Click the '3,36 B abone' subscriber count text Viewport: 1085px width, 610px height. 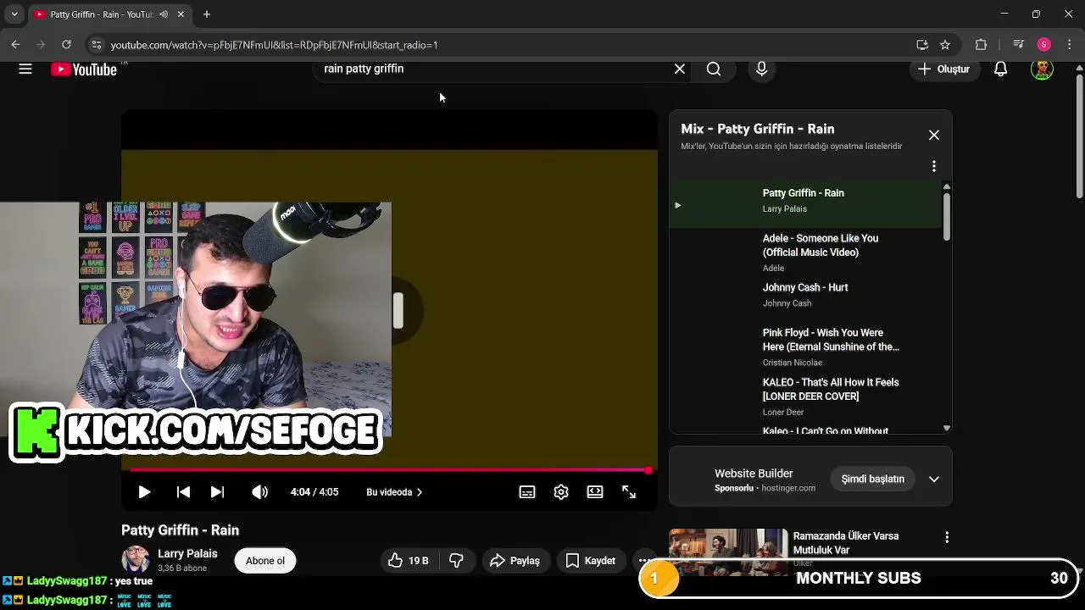[182, 568]
